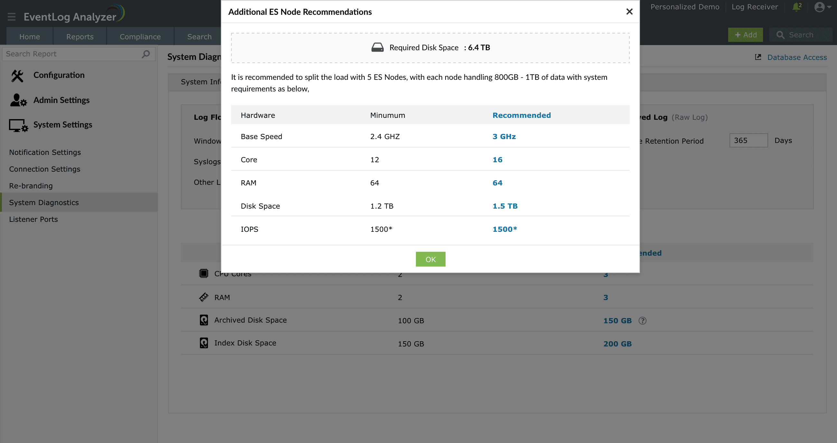837x443 pixels.
Task: Click the Retention Period days input field
Action: (748, 140)
